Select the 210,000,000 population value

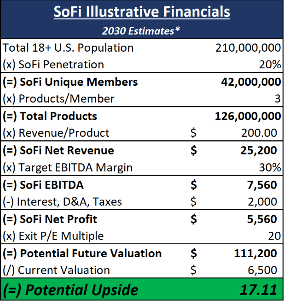(x=248, y=47)
